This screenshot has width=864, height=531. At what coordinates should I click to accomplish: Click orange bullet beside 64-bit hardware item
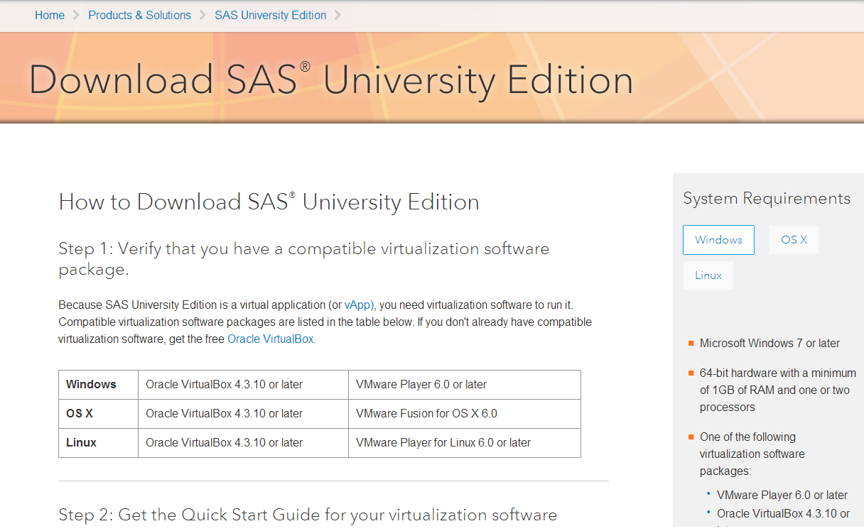click(691, 373)
